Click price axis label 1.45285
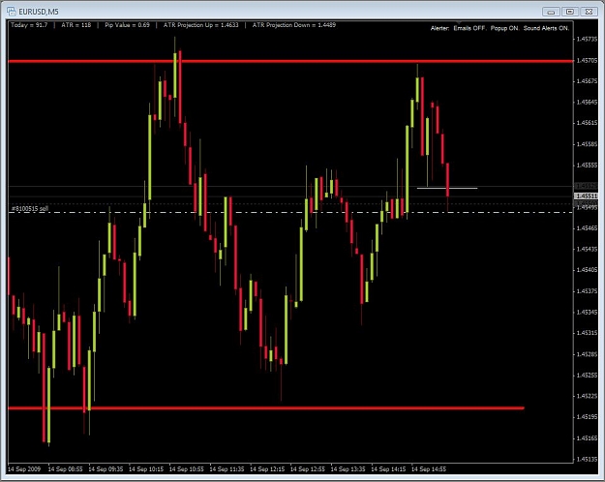This screenshot has height=482, width=605. (587, 354)
